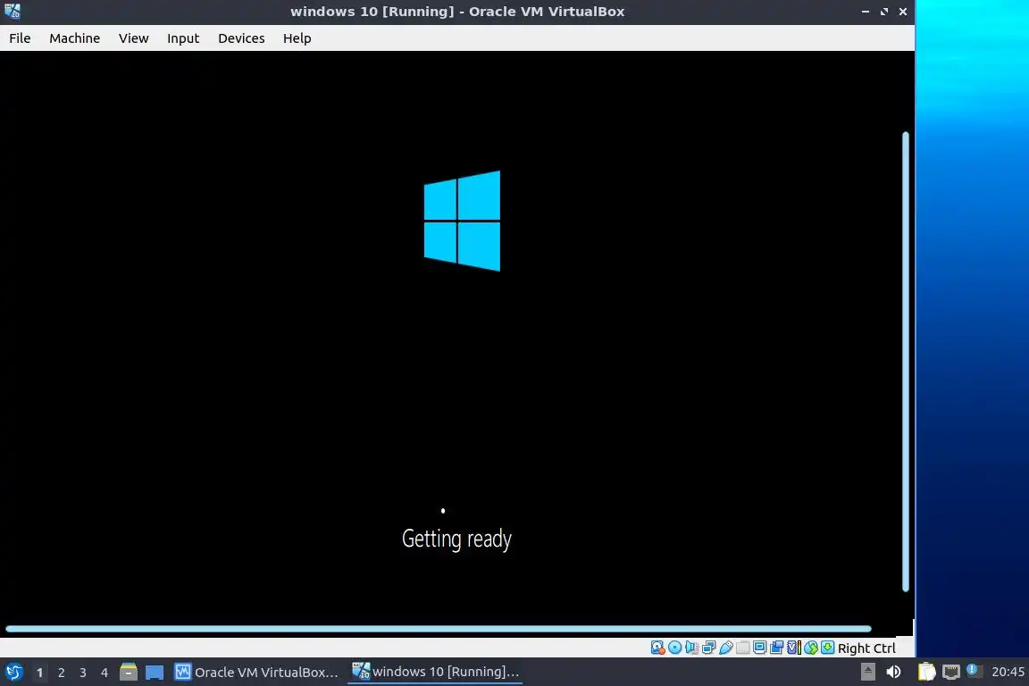Screen dimensions: 1029x686
Task: Click the CPU virtualization status icon
Action: pyautogui.click(x=793, y=648)
